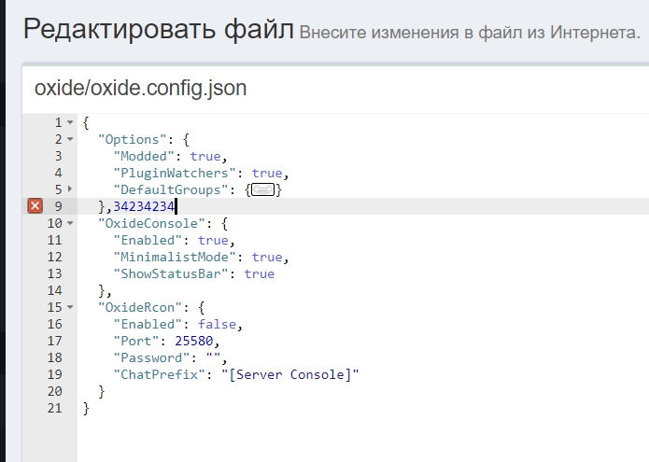This screenshot has height=462, width=649.
Task: Click the oxide/oxide.config.json file name header
Action: [x=140, y=88]
